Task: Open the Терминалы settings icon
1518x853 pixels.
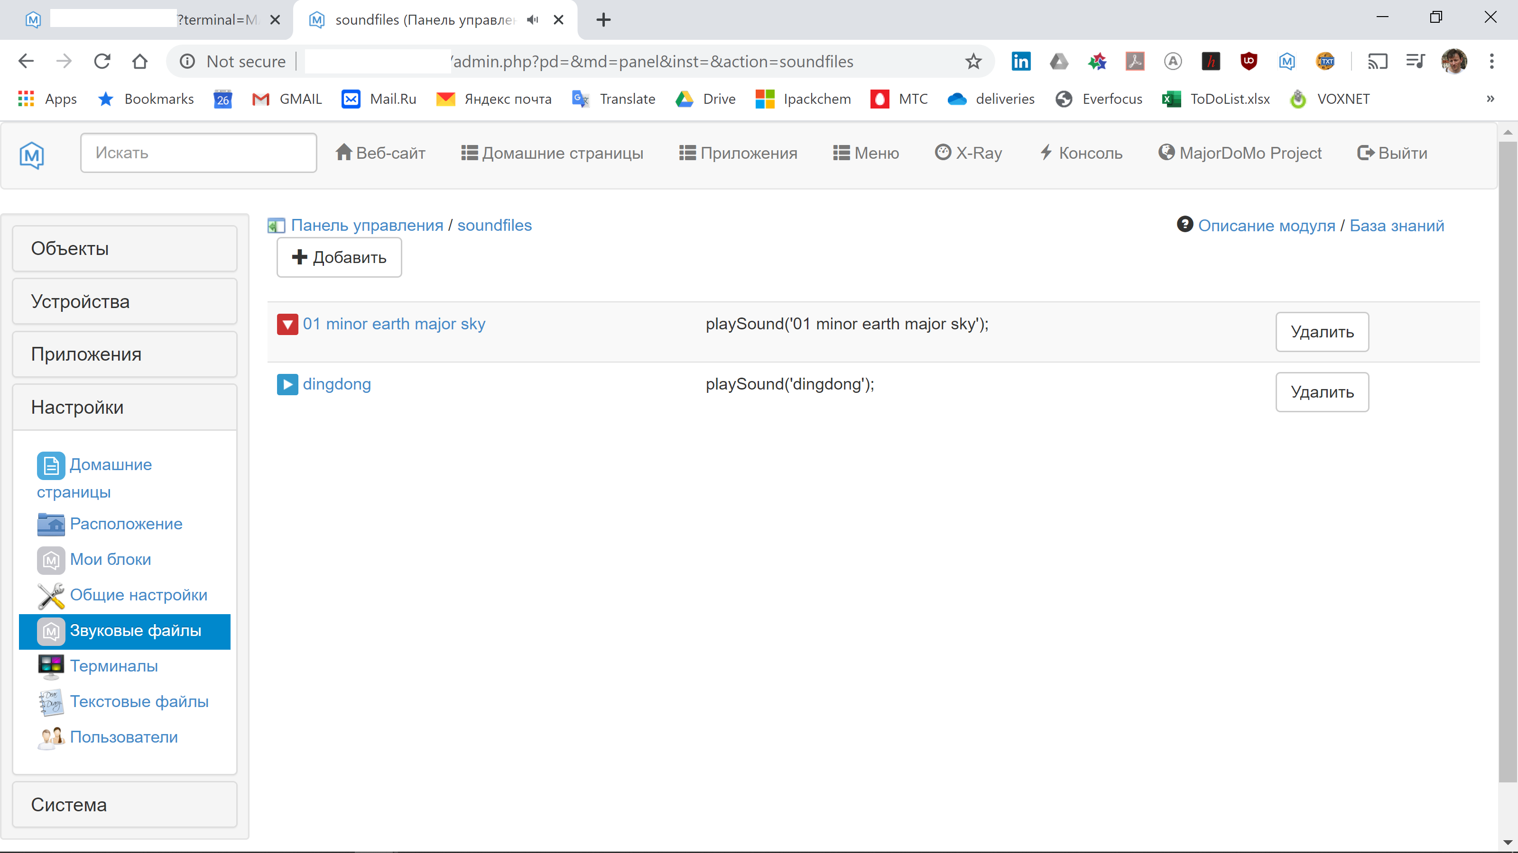Action: (x=51, y=666)
